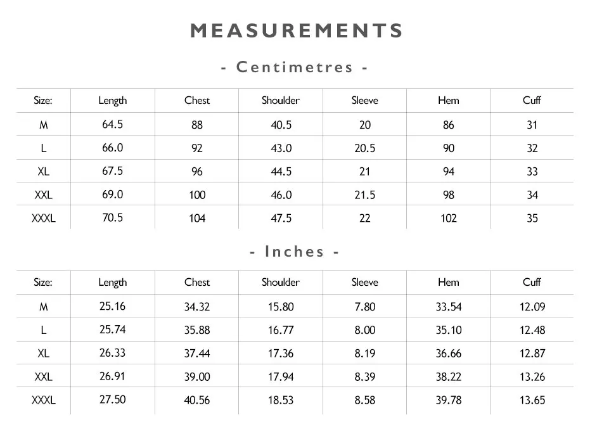
Task: Click the 16.77 shoulder value in inches
Action: pyautogui.click(x=281, y=330)
